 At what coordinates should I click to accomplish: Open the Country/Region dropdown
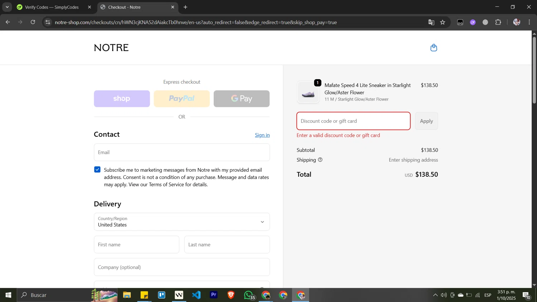182,222
